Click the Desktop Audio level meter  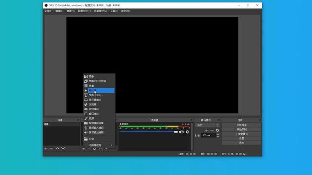[x=155, y=126]
